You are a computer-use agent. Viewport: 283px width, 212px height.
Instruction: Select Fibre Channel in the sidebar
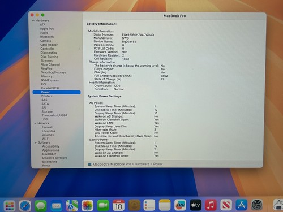[x=50, y=64]
